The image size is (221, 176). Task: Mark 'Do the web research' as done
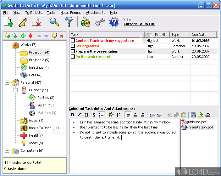(x=73, y=57)
